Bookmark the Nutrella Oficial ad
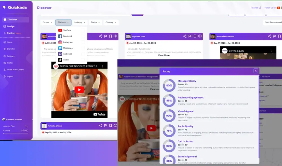The width and height of the screenshot is (282, 166). [x=111, y=126]
